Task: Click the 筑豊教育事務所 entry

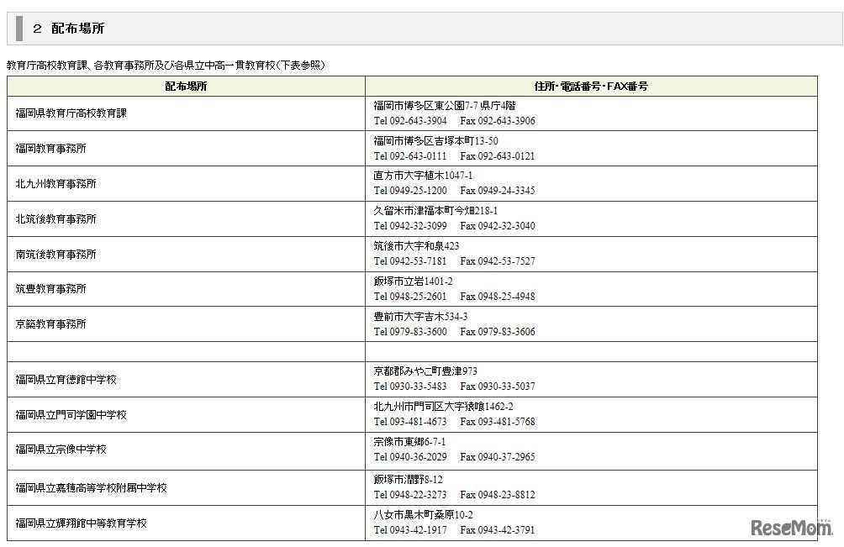Action: click(53, 289)
